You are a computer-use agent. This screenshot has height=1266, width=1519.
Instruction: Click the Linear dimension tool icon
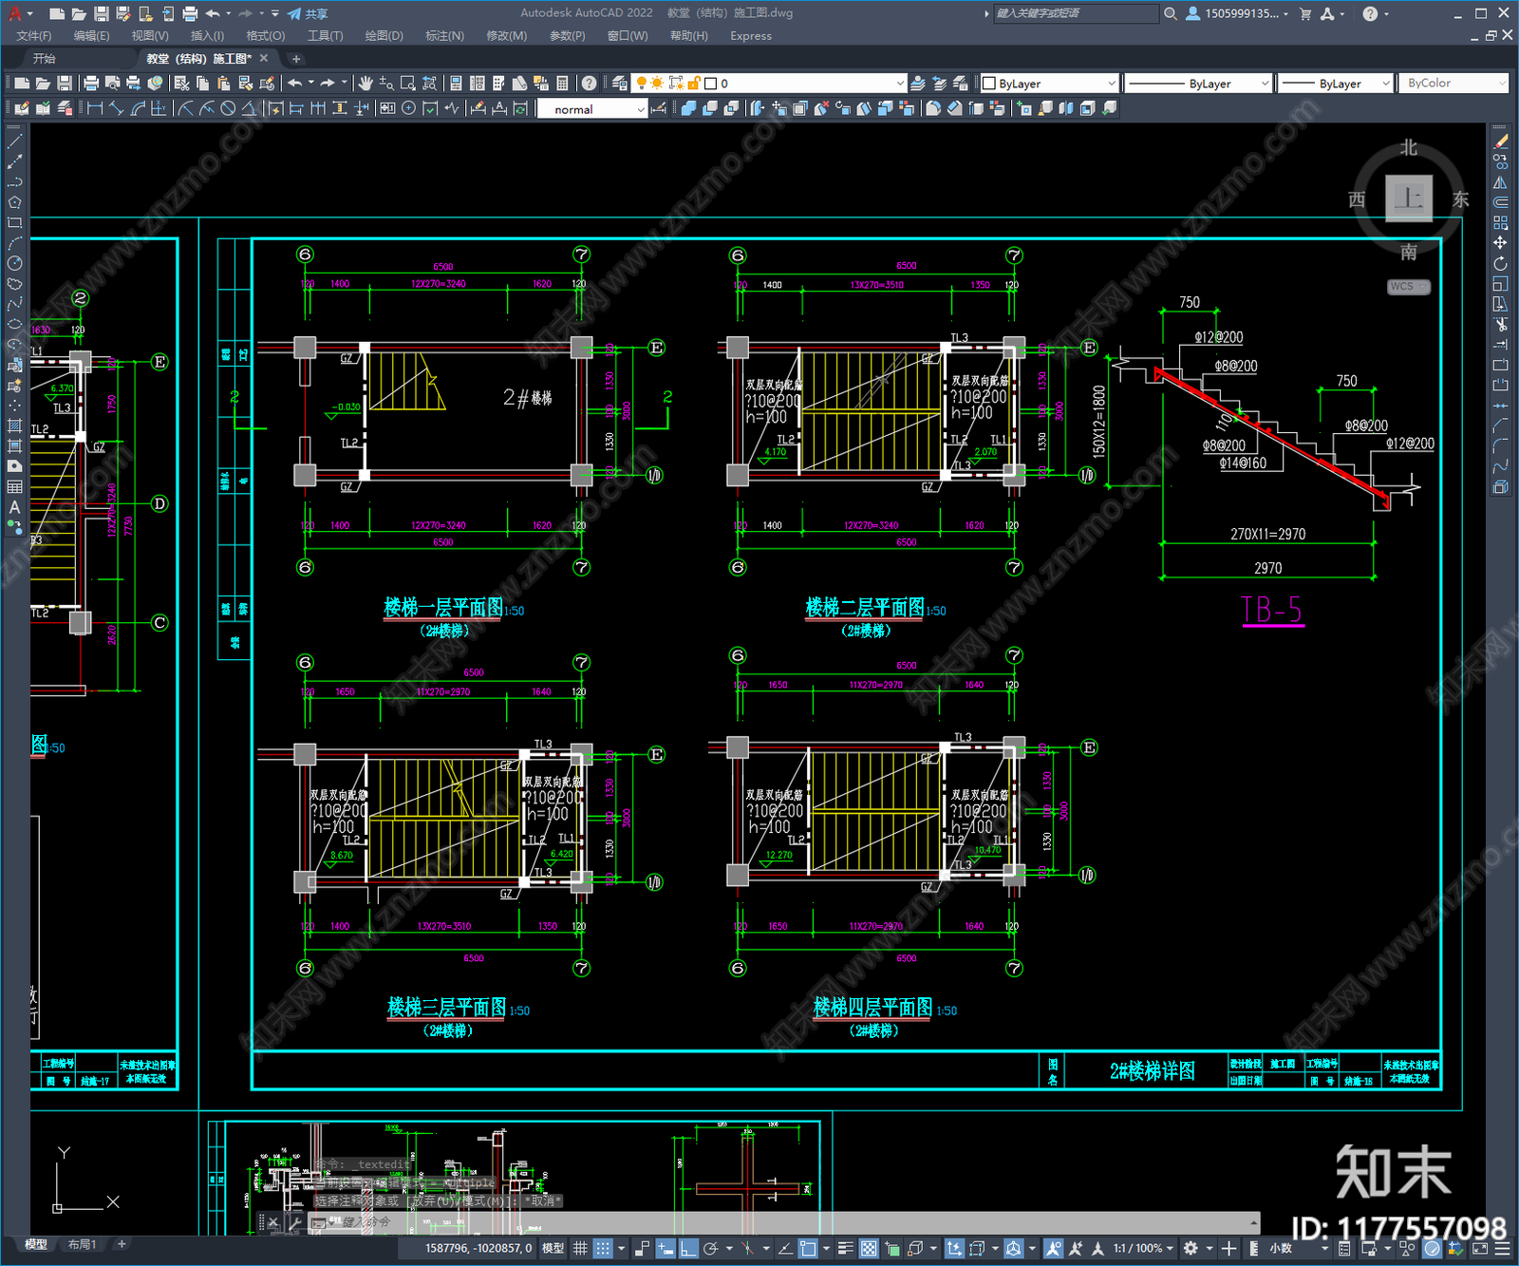(x=95, y=109)
